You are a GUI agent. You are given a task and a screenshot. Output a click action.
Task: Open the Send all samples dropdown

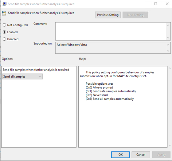point(22,77)
